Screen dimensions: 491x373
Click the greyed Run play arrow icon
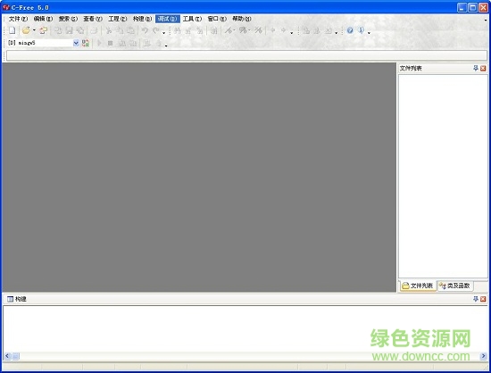100,43
